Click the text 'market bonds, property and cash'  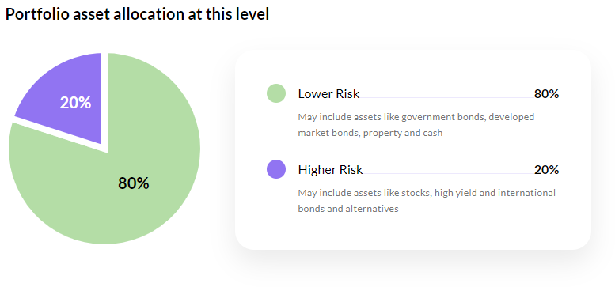pos(370,133)
